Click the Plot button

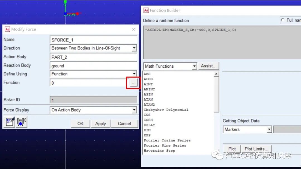[232, 149]
